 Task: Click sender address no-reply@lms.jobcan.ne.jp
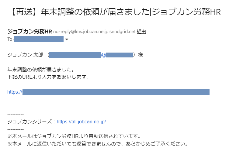(x=81, y=32)
